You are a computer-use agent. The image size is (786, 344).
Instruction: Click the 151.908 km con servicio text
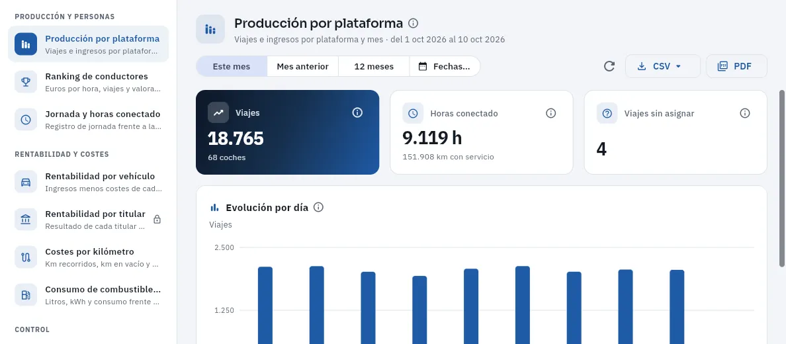point(448,157)
